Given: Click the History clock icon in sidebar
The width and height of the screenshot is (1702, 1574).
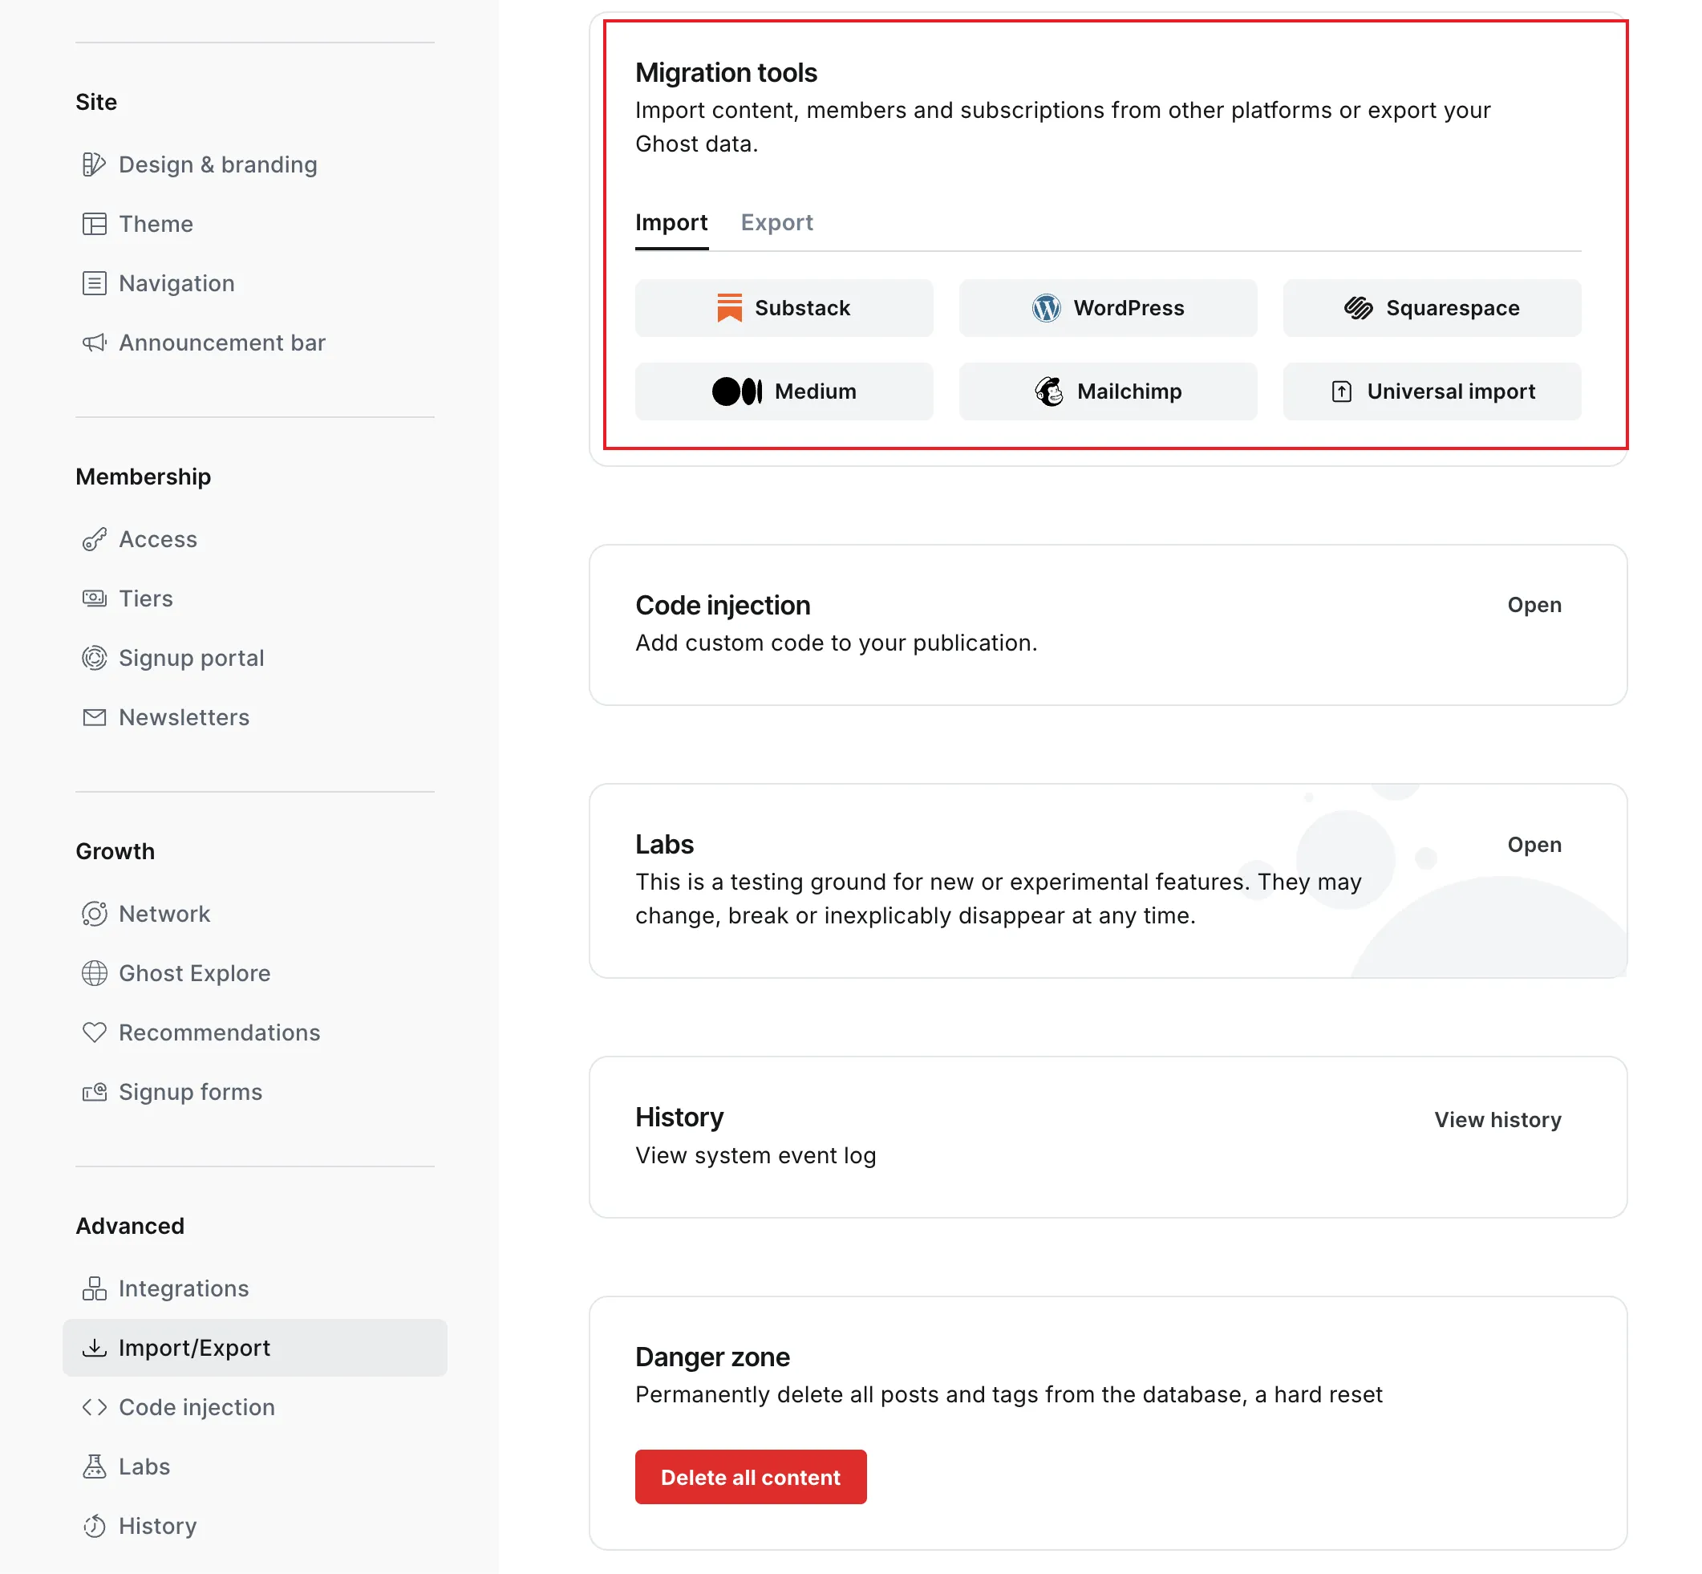Looking at the screenshot, I should tap(94, 1525).
